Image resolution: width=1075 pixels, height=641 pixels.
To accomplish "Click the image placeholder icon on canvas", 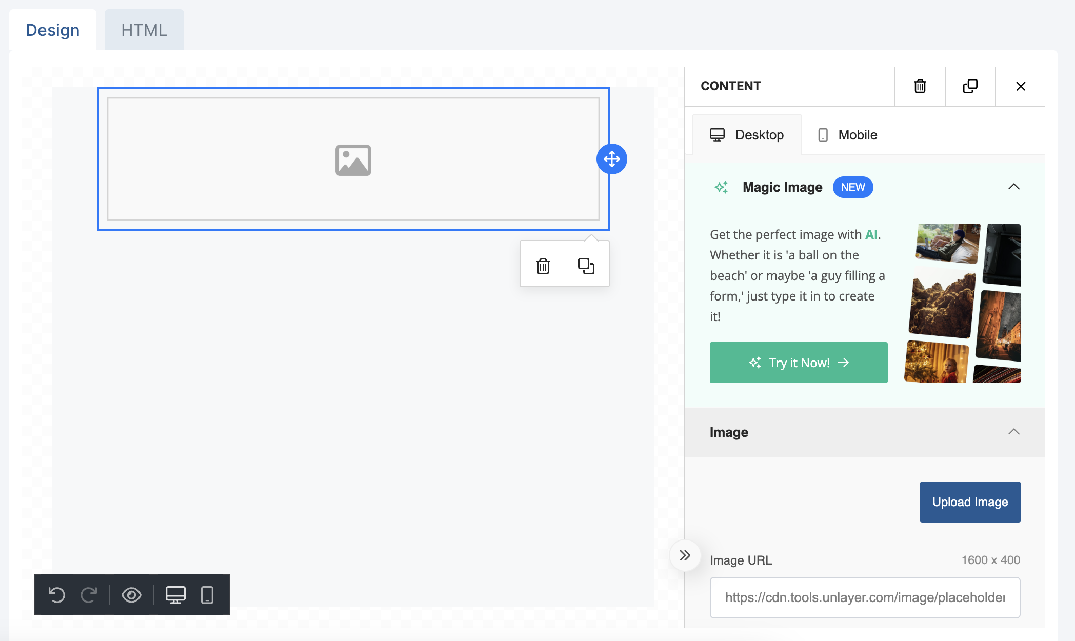I will [353, 160].
